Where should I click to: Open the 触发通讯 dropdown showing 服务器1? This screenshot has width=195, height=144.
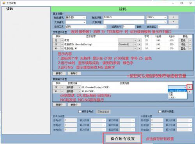coord(76,18)
